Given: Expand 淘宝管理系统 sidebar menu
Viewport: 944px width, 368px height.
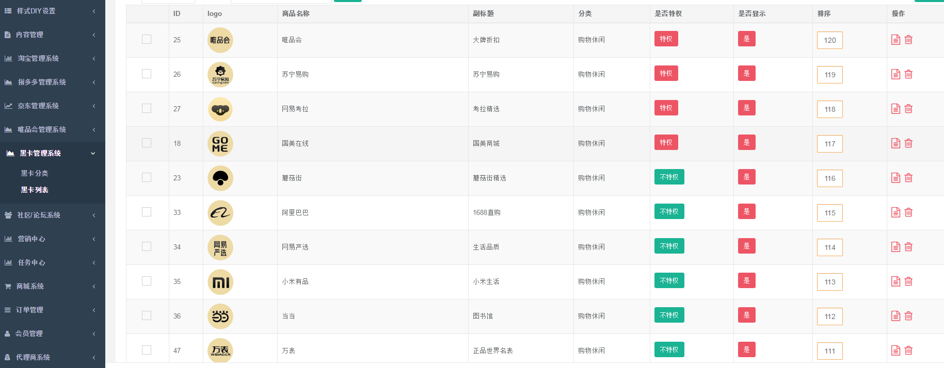Looking at the screenshot, I should 53,58.
